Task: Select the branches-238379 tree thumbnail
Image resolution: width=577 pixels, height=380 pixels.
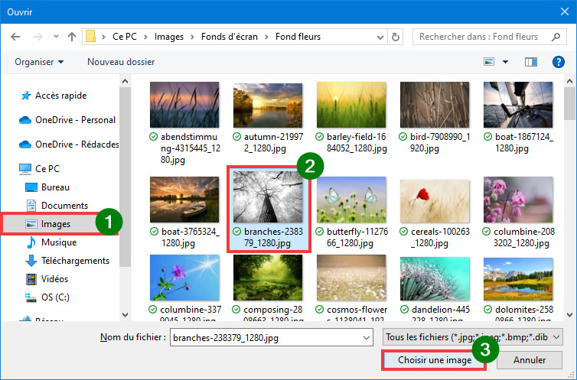Action: (268, 196)
